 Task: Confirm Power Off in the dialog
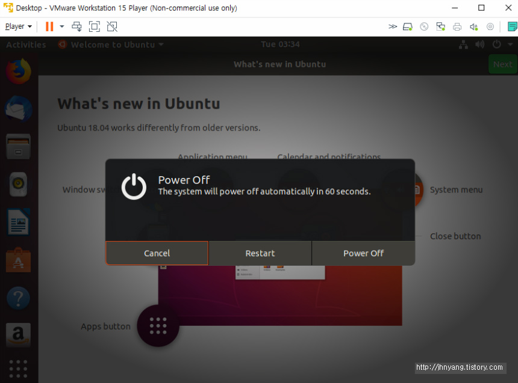pos(363,253)
